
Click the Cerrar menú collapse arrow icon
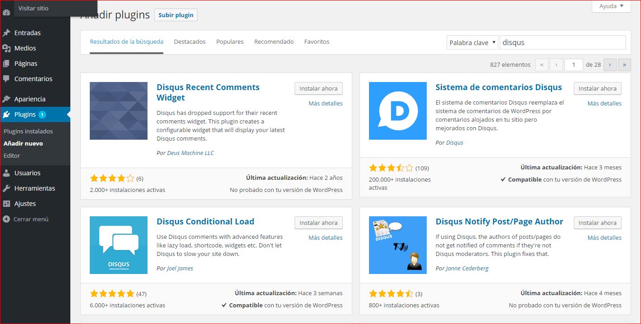coord(6,219)
